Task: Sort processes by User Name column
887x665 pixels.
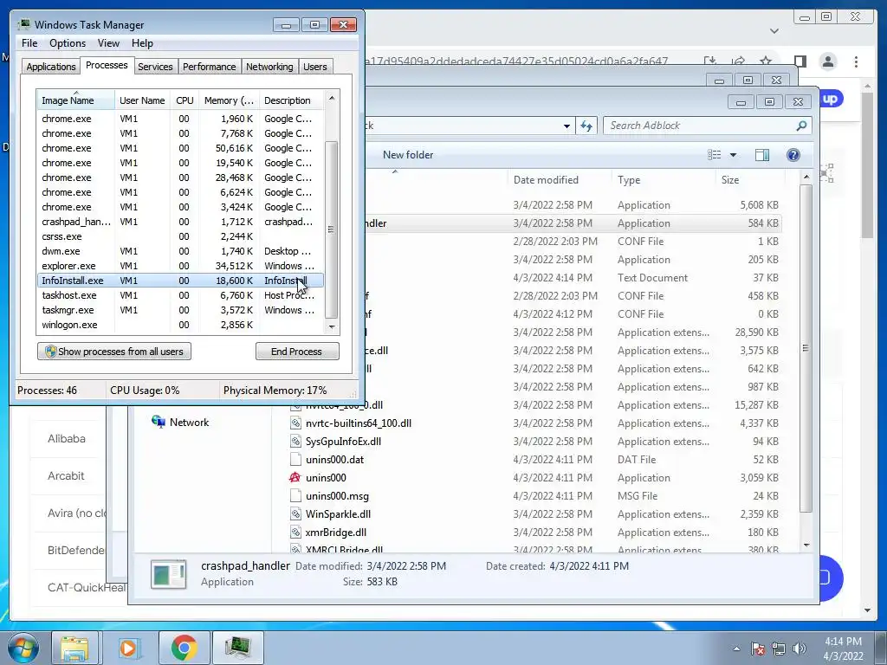Action: 142,100
